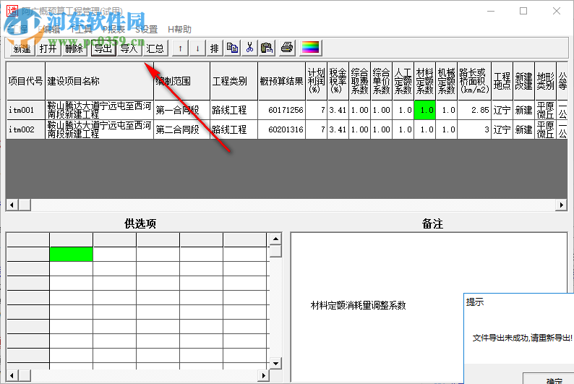Close the application window

(x=557, y=11)
